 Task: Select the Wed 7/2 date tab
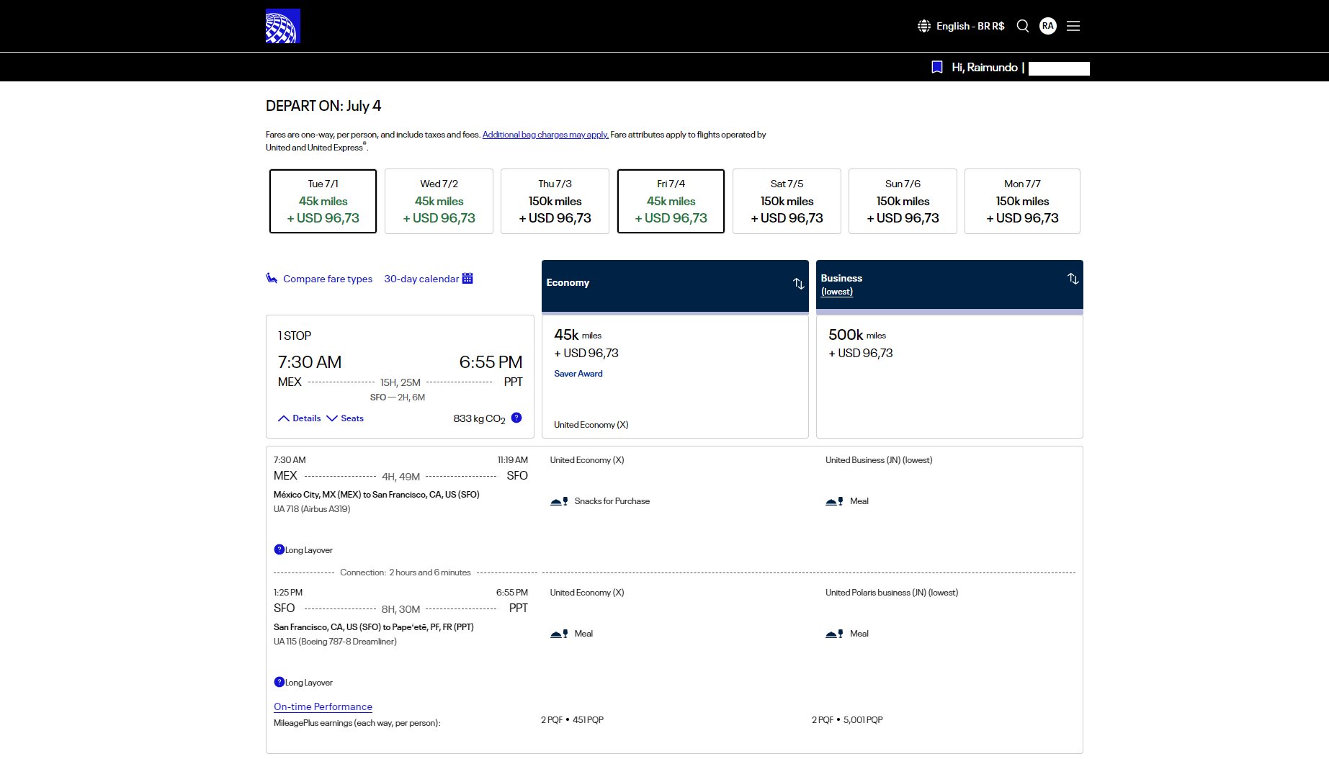click(439, 201)
